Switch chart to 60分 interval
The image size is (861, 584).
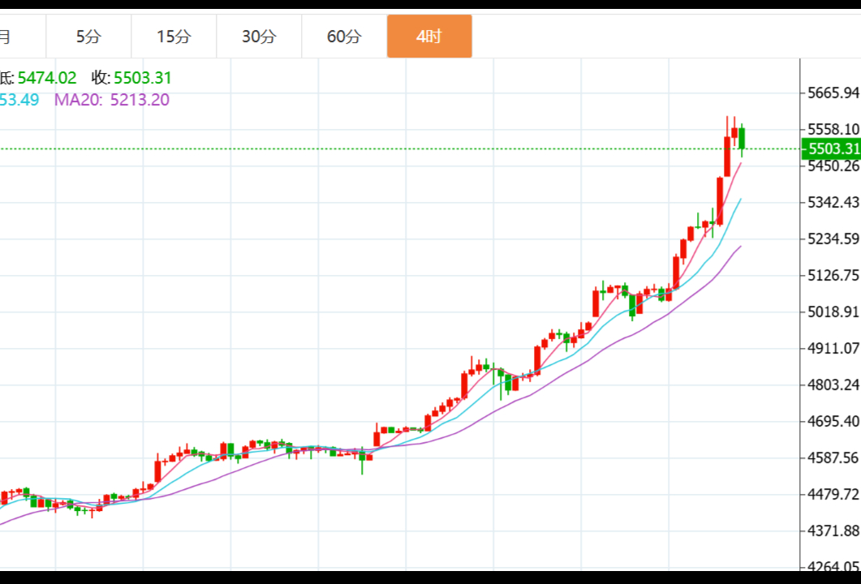pyautogui.click(x=344, y=36)
